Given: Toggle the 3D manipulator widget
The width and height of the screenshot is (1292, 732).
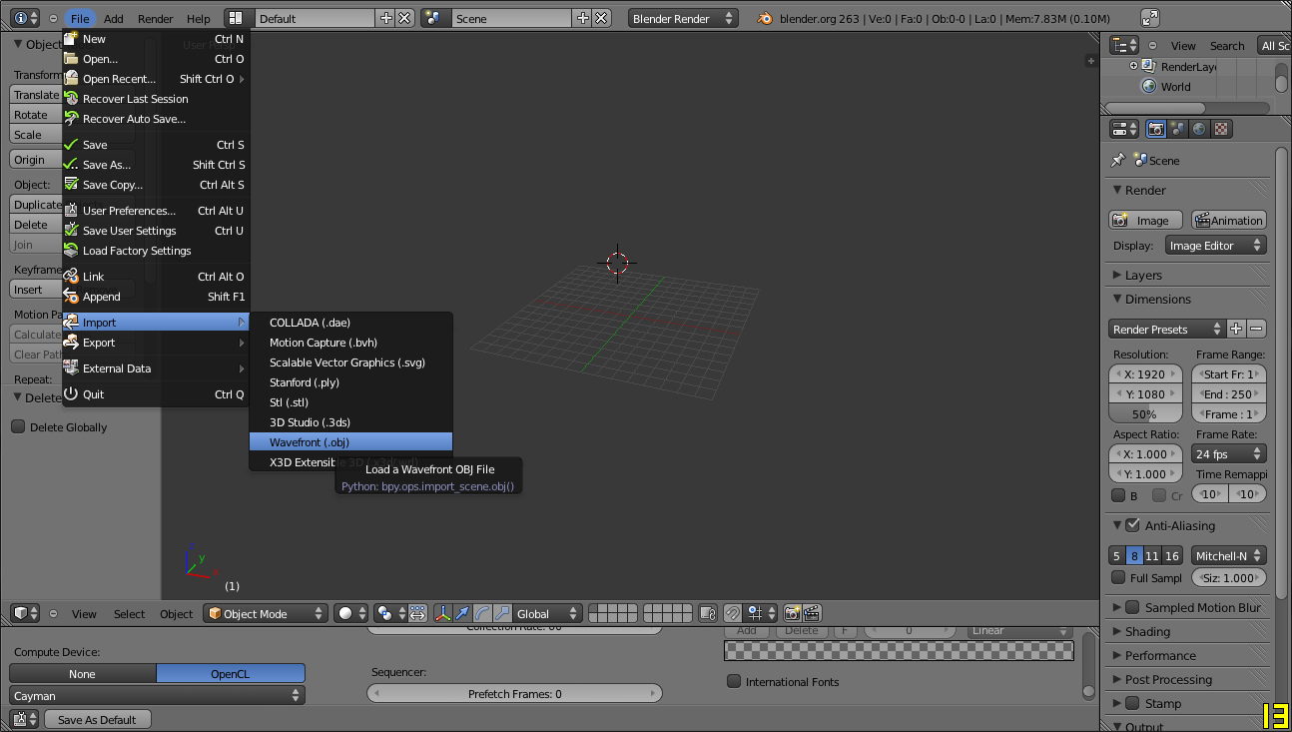Looking at the screenshot, I should [443, 613].
